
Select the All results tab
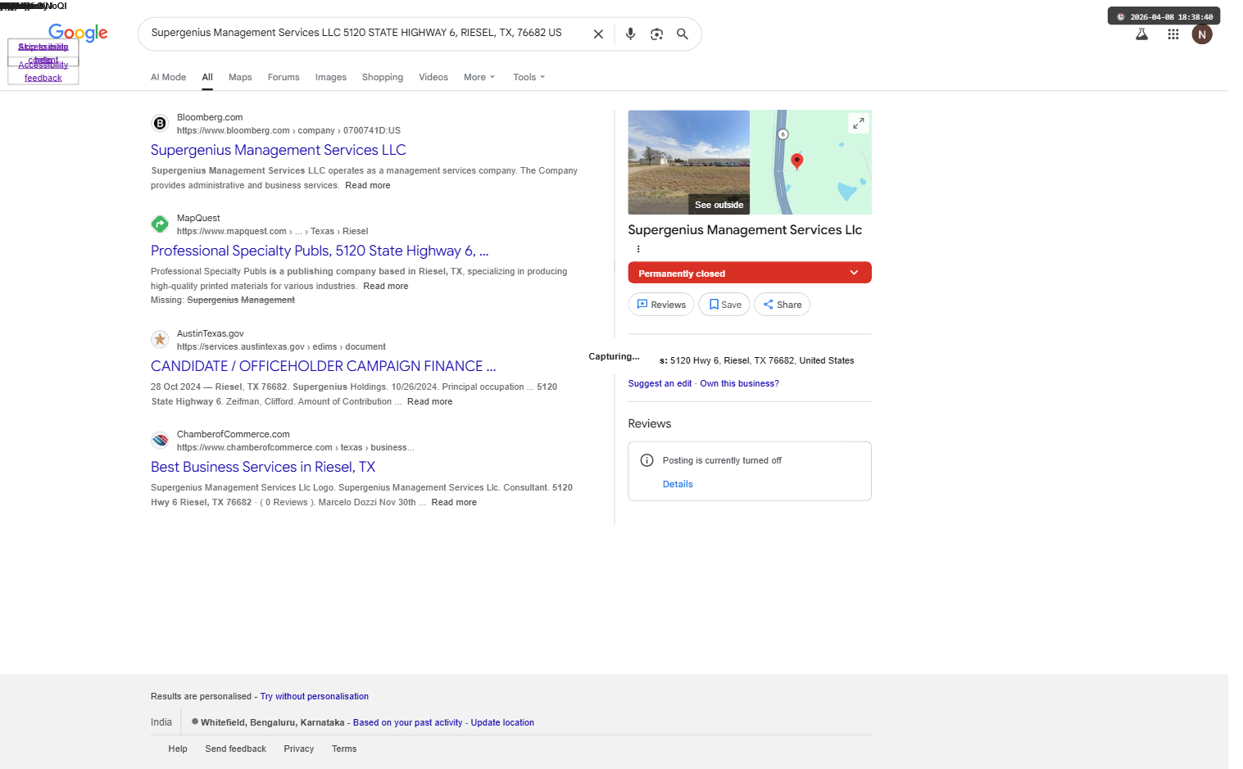207,77
